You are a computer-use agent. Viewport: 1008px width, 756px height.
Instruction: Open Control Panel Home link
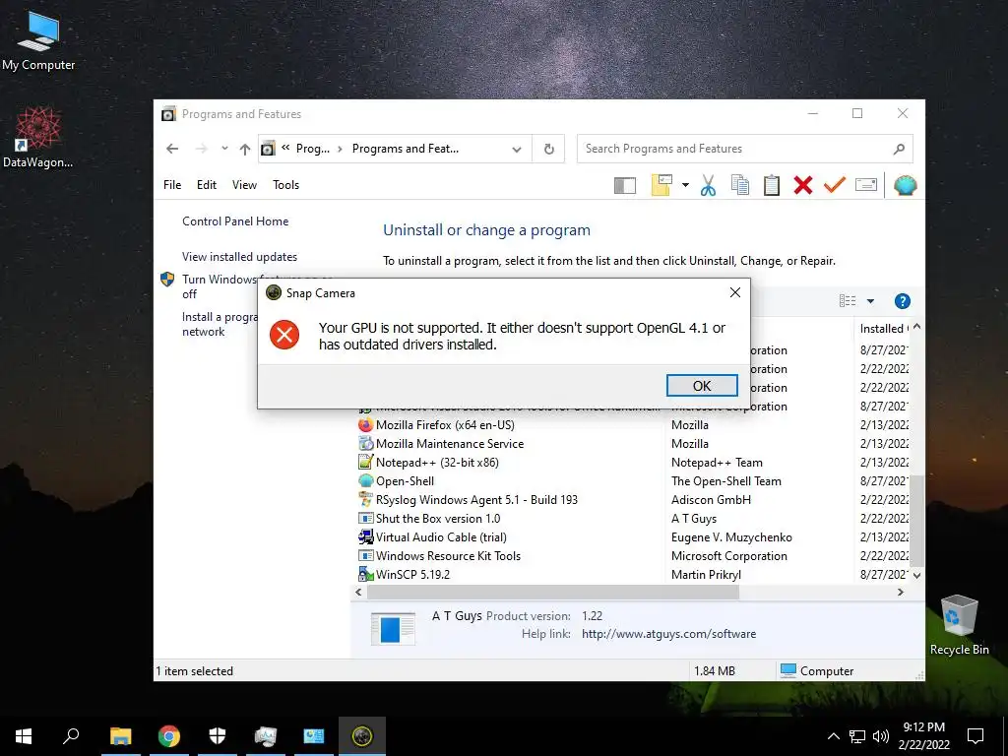235,221
